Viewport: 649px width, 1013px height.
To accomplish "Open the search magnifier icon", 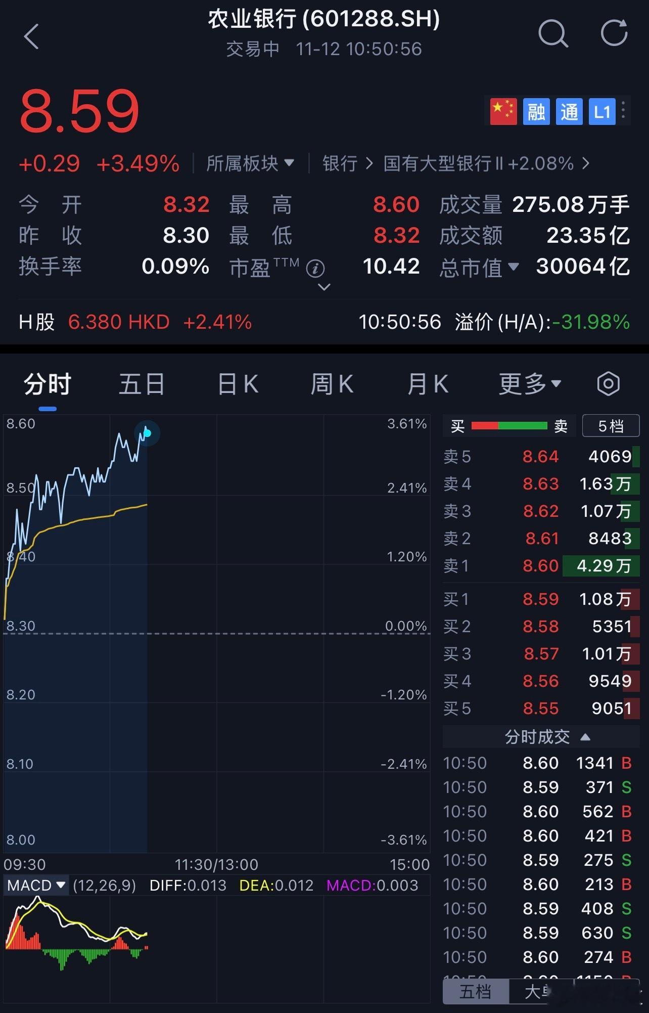I will pyautogui.click(x=552, y=34).
